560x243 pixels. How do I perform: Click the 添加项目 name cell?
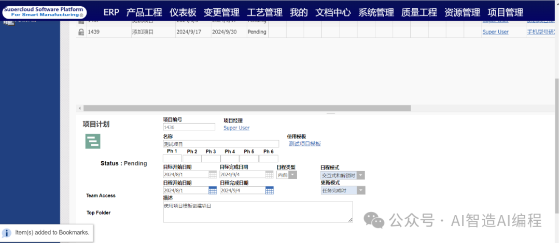[x=153, y=32]
